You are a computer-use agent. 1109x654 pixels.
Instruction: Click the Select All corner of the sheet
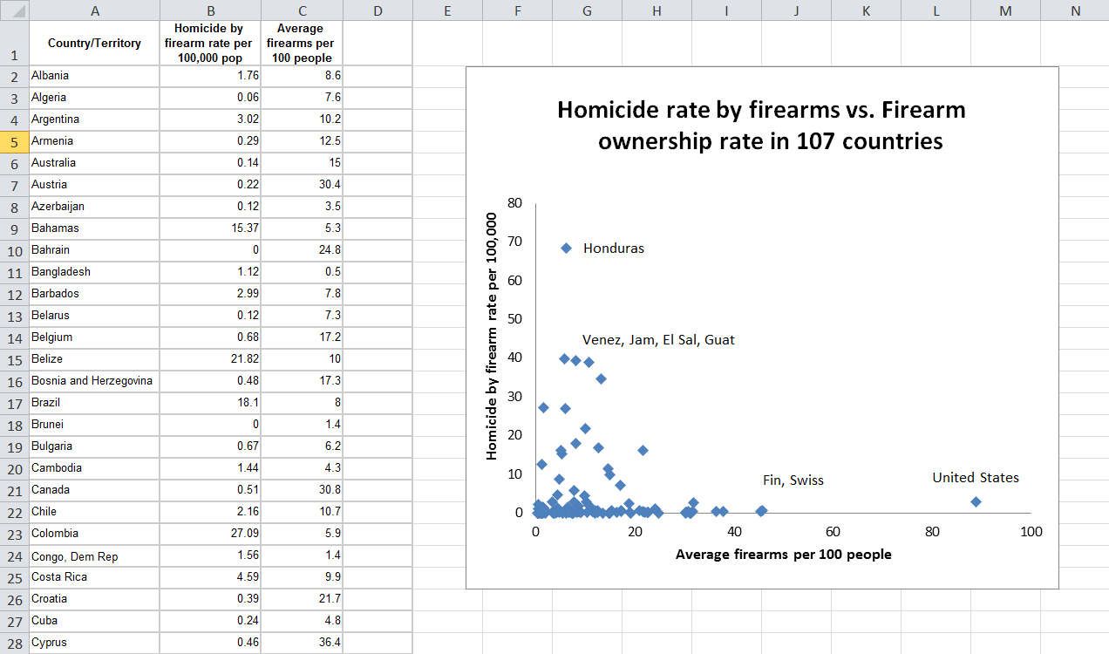coord(14,10)
